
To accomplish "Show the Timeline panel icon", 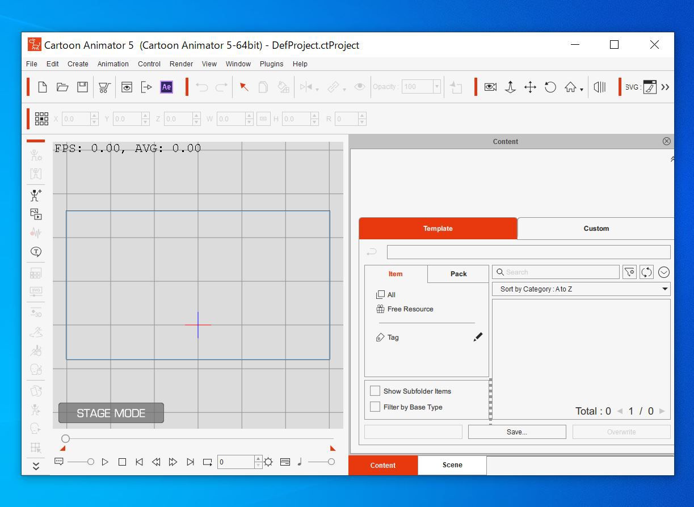I will coord(285,462).
